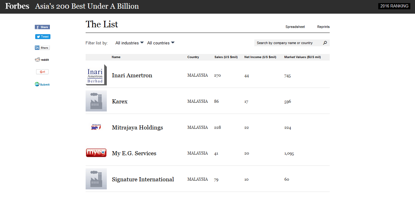This screenshot has width=415, height=199.
Task: Click MALAYSIA in the Inari Amertron row
Action: (x=197, y=75)
